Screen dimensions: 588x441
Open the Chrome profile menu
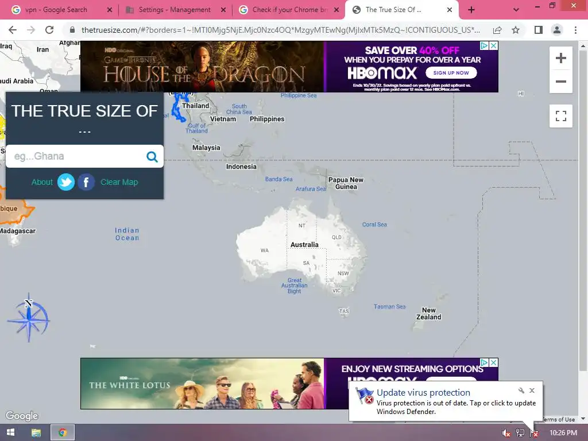(x=557, y=30)
